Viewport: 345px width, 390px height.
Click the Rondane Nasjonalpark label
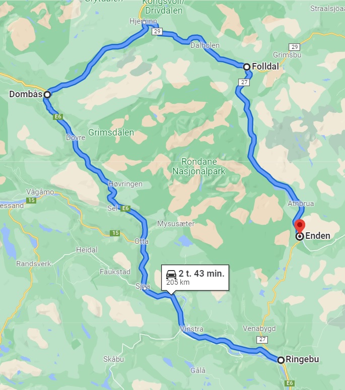199,166
